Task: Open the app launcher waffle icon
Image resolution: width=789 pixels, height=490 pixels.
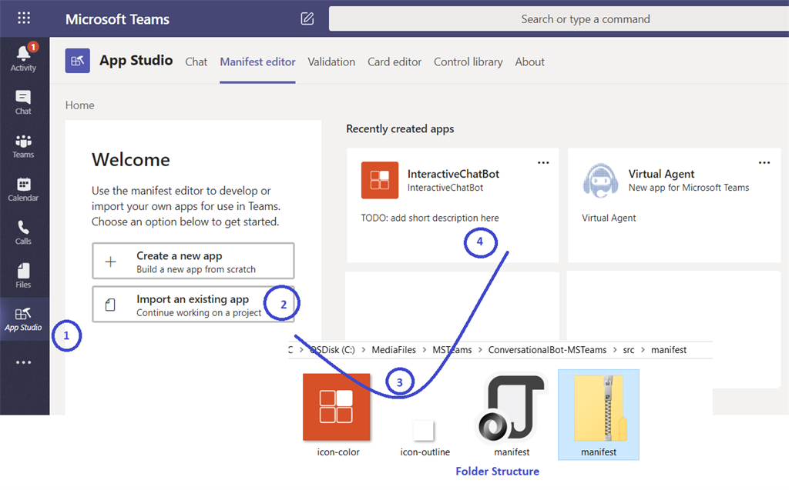Action: point(24,18)
